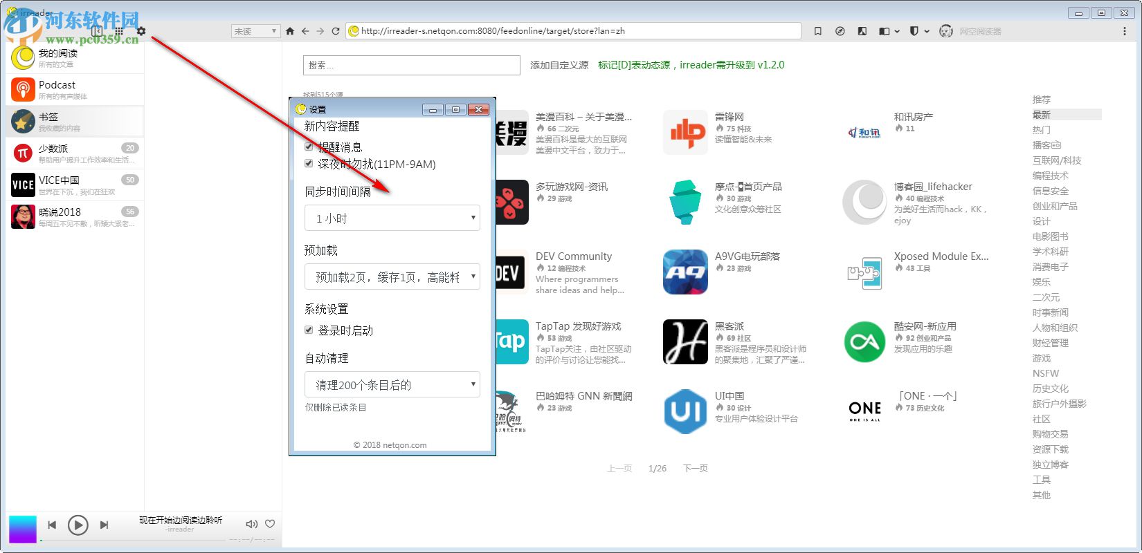
Task: Collapse the left sidebar panel
Action: click(x=97, y=31)
